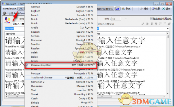Select Romanian Română 71% entry
The width and height of the screenshot is (174, 107).
(x=61, y=40)
